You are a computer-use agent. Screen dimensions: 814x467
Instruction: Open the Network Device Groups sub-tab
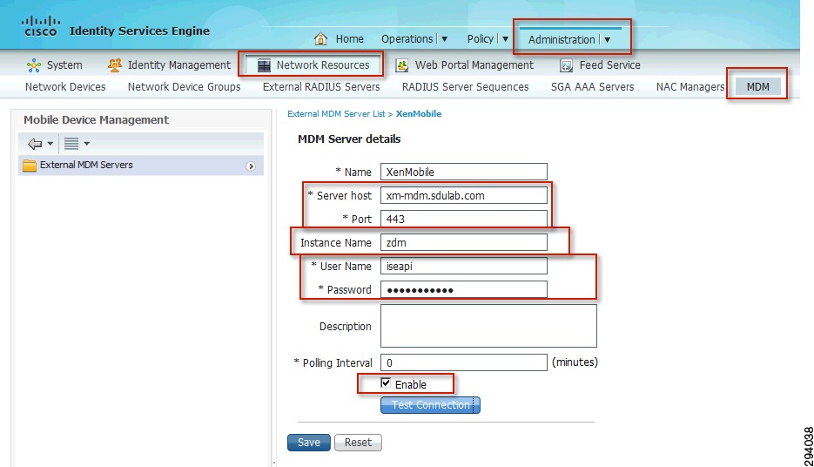(x=185, y=87)
